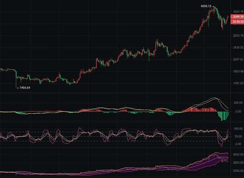Select the long-wick candle above 1466.64
This screenshot has width=244, height=178.
tap(16, 79)
